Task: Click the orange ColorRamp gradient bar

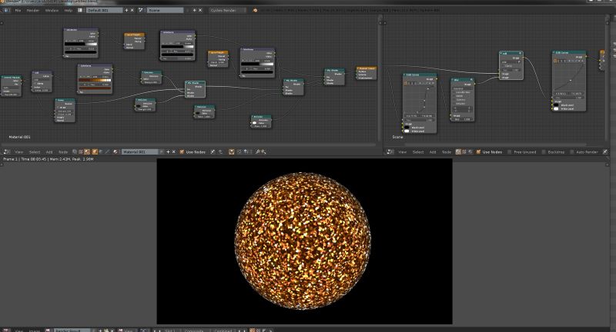Action: coord(95,80)
